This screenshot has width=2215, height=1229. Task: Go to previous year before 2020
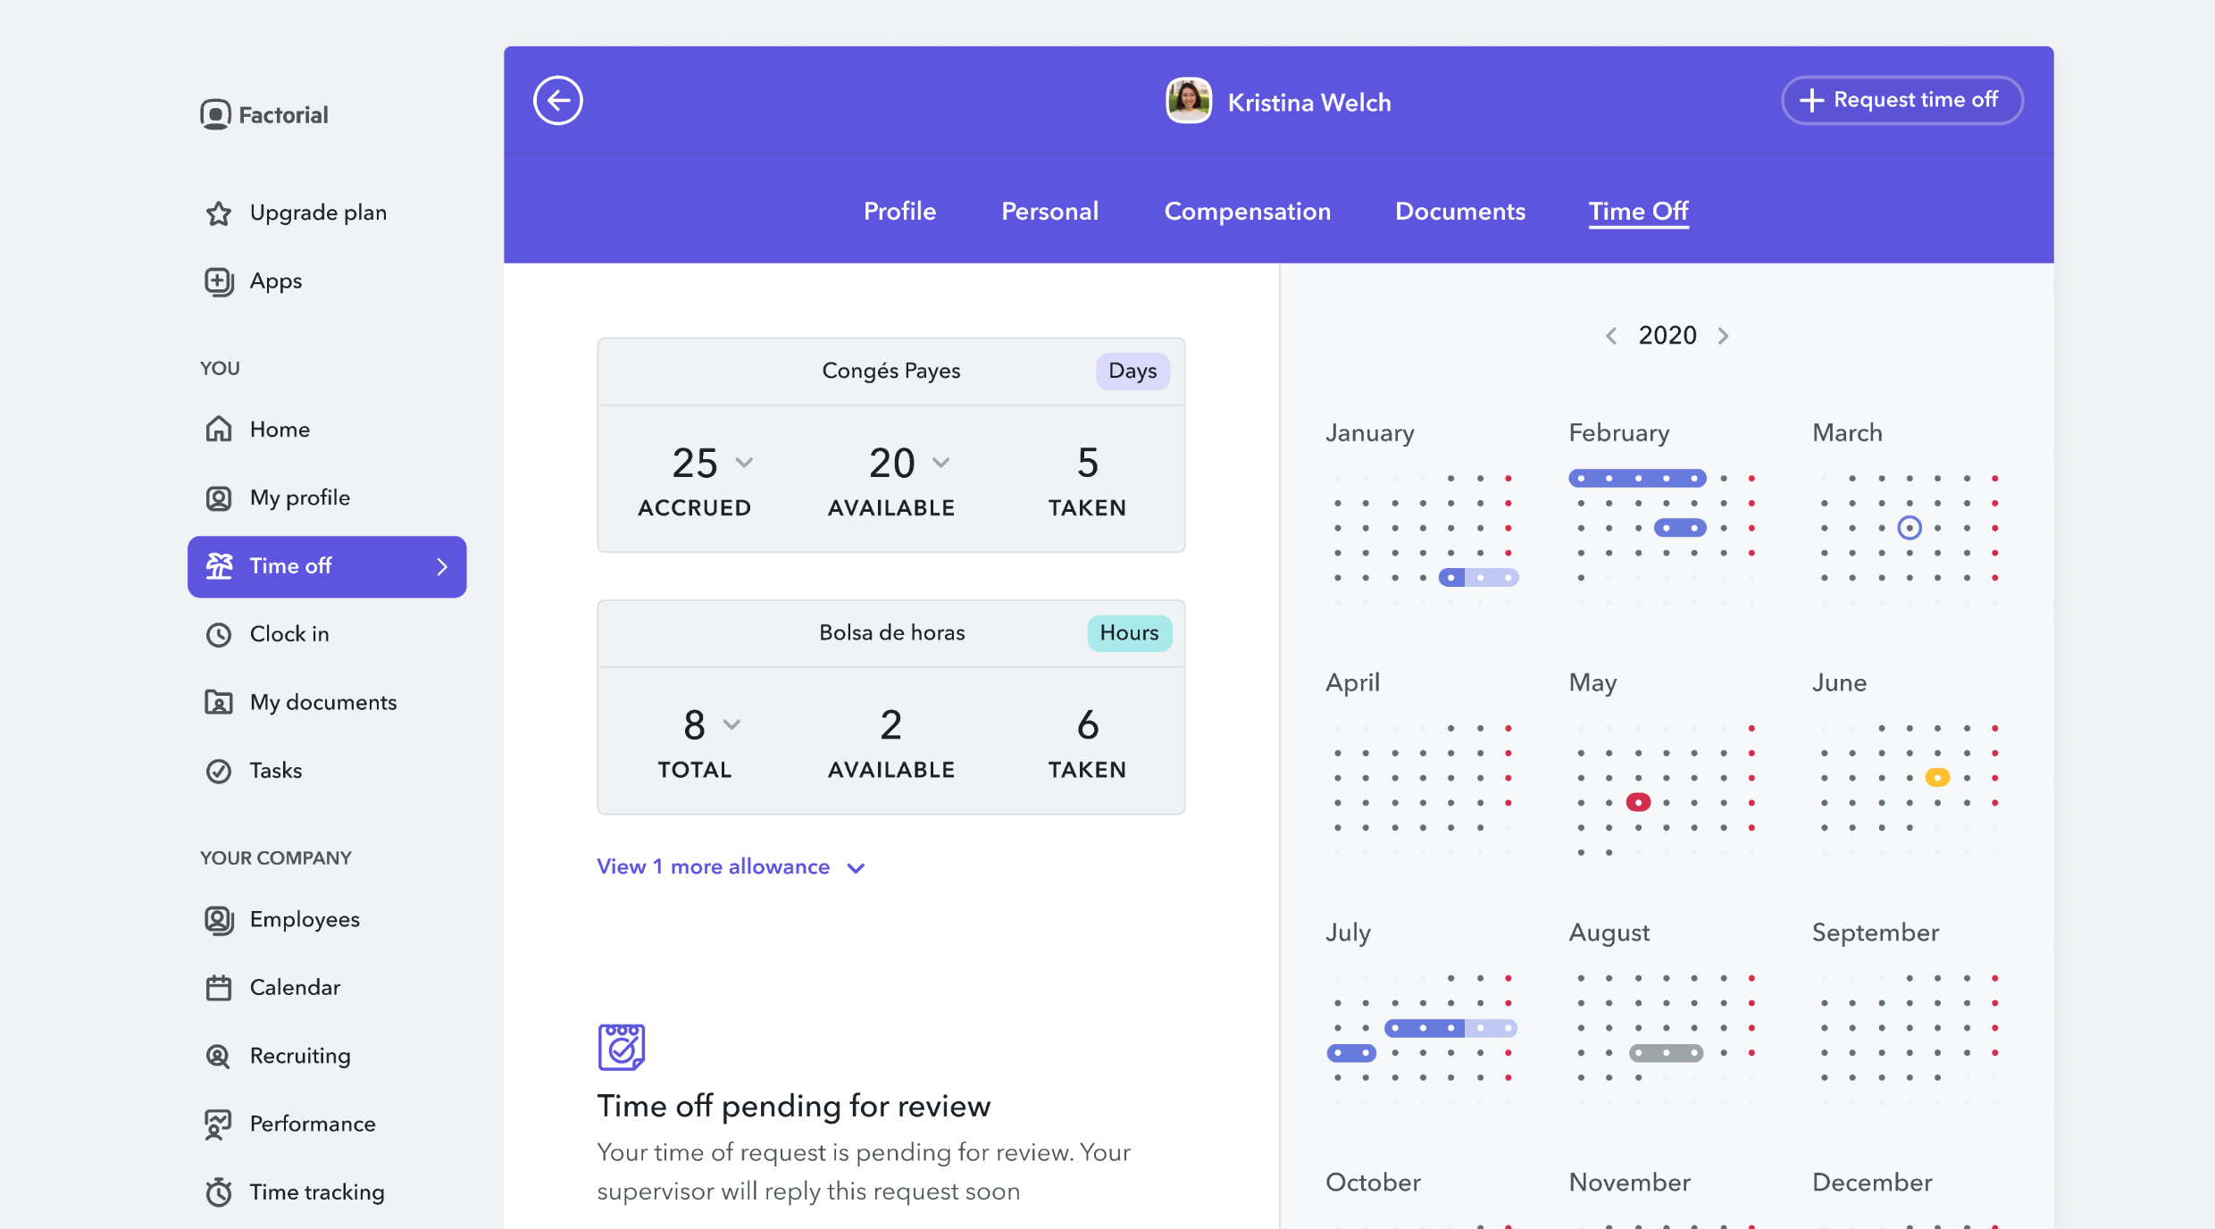tap(1611, 336)
